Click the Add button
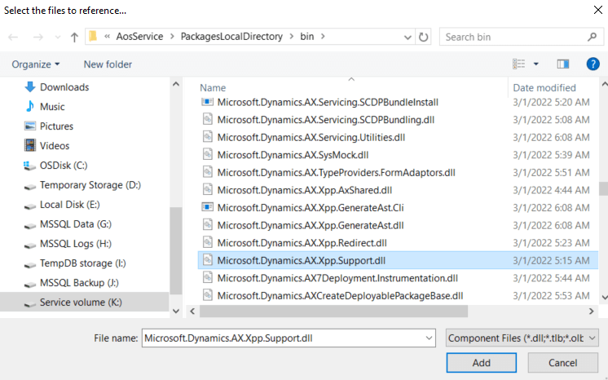The width and height of the screenshot is (608, 380). 481,363
